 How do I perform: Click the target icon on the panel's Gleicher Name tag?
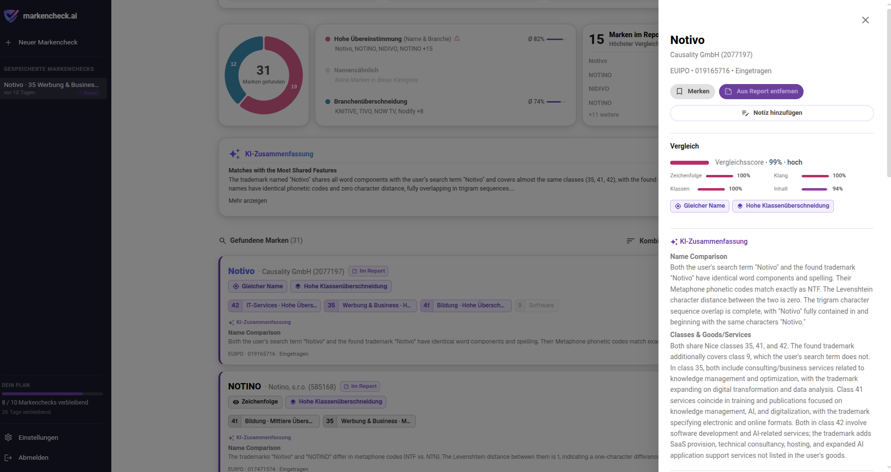[678, 206]
